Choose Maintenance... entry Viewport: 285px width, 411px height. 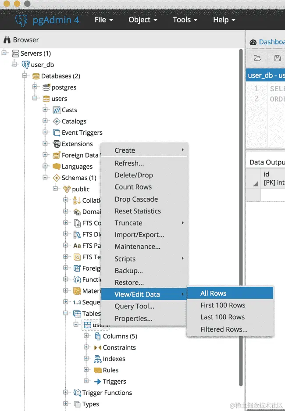pos(144,247)
